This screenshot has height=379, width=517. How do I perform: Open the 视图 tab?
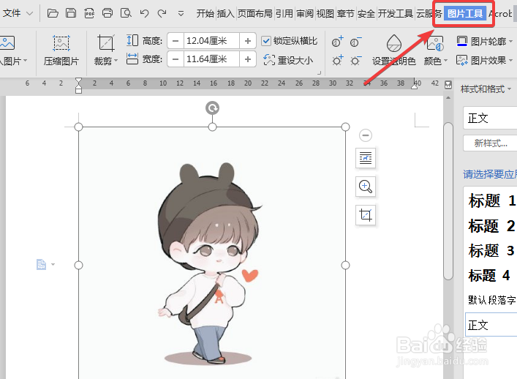click(325, 13)
